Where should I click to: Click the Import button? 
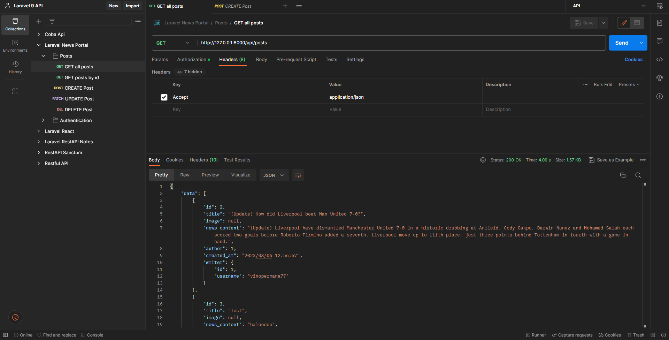coord(132,6)
